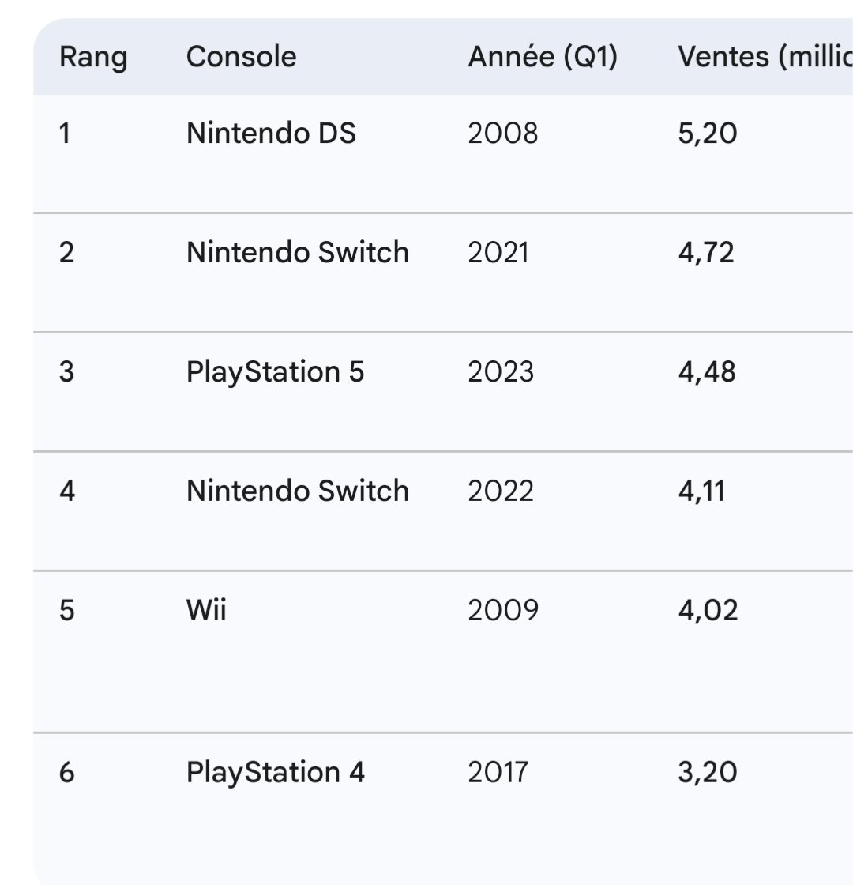
Task: Click the Wii console cell
Action: (x=205, y=610)
